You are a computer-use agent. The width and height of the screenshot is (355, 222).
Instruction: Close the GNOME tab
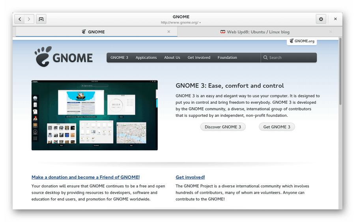click(169, 32)
